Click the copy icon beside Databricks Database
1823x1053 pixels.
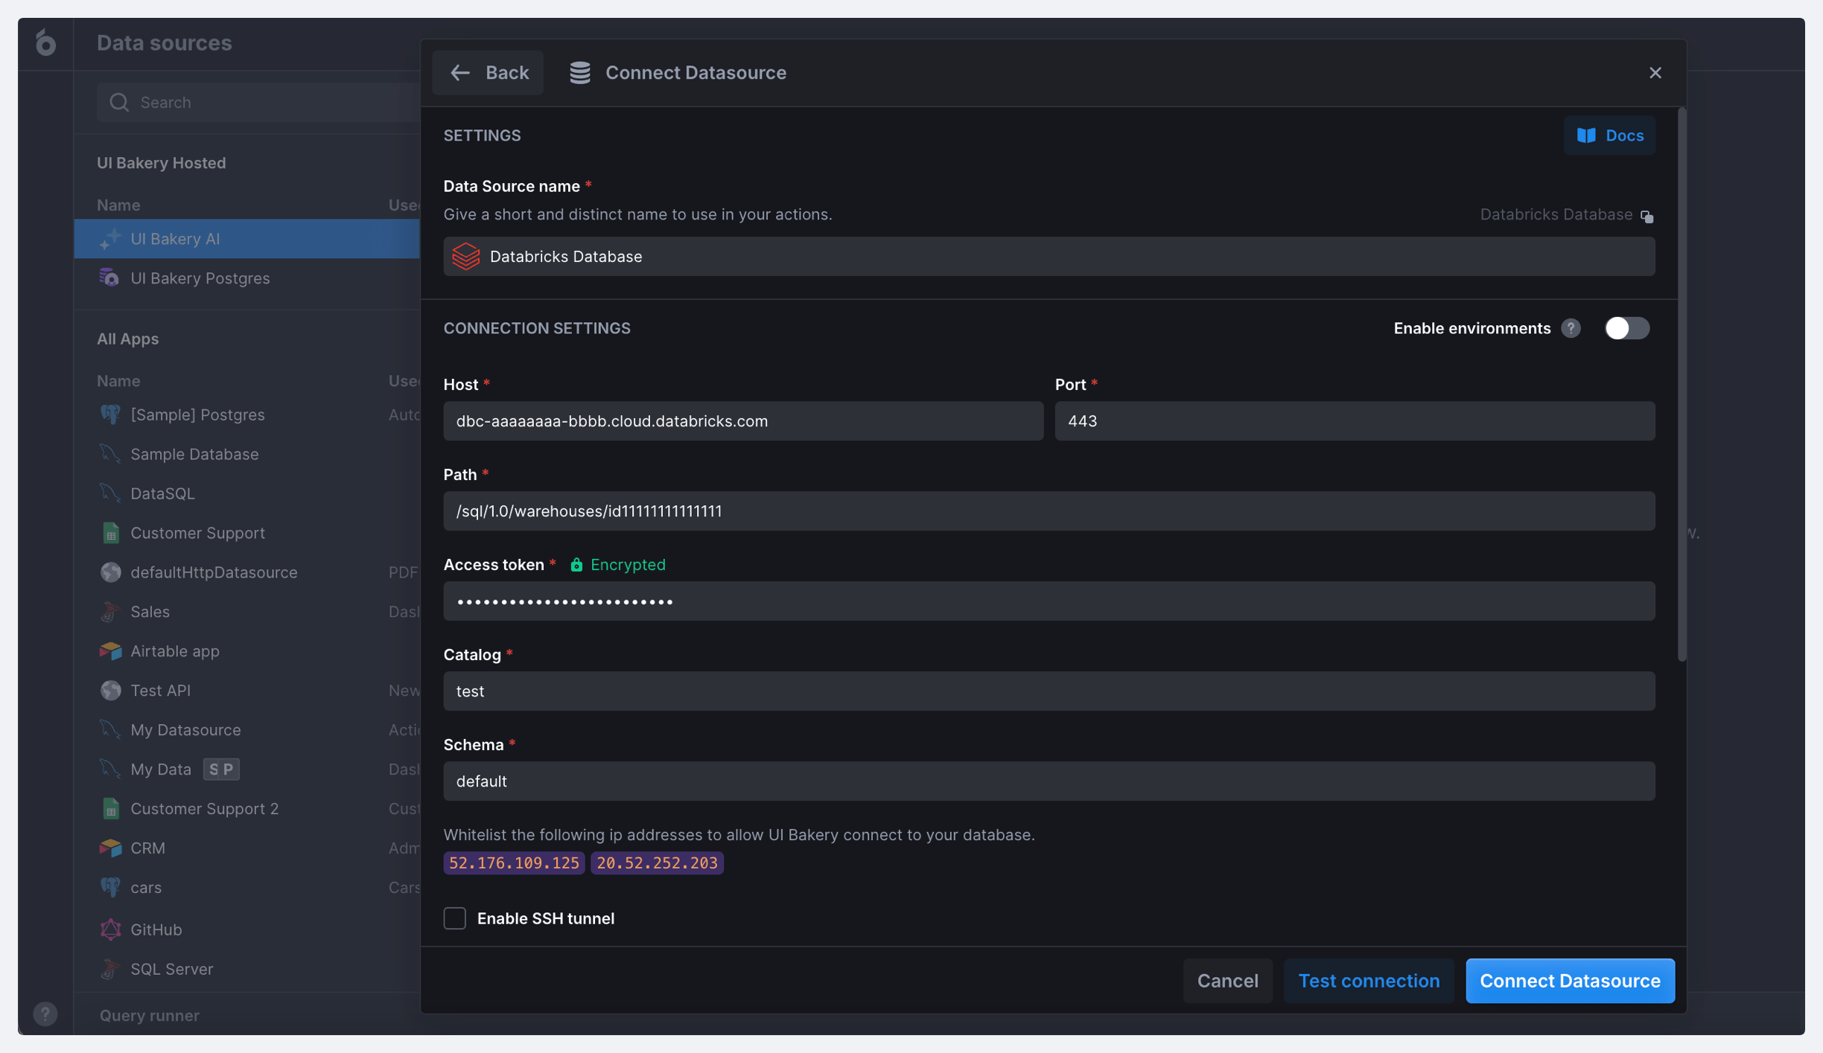pos(1647,216)
